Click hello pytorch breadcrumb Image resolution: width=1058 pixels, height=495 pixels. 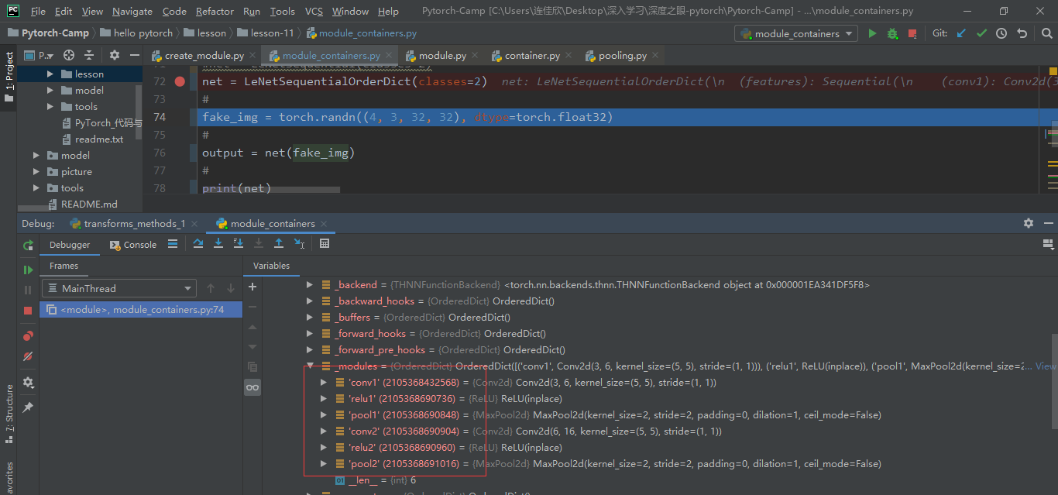(136, 33)
